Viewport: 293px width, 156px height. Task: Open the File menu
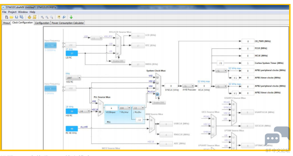coord(4,12)
